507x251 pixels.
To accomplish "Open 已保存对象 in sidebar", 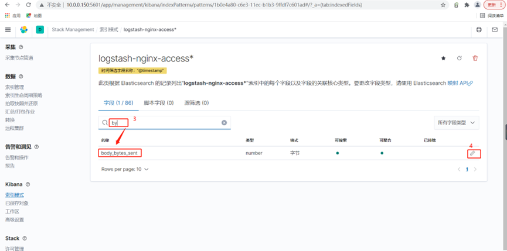I will pyautogui.click(x=17, y=203).
